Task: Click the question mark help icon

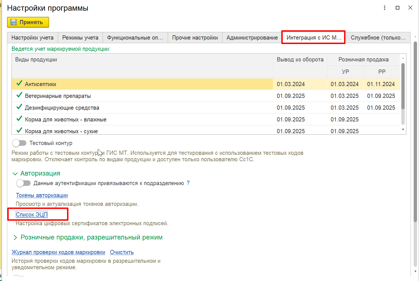Action: click(188, 183)
